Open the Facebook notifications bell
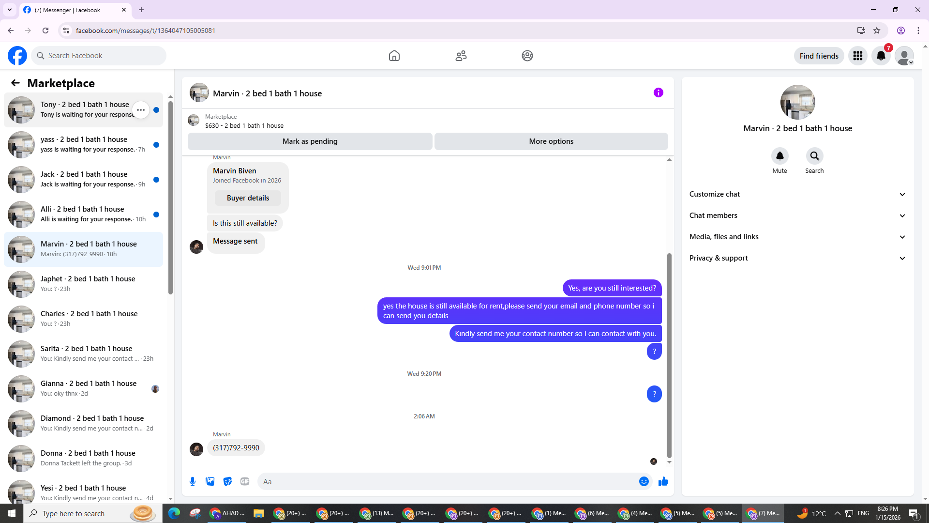This screenshot has height=523, width=929. [x=881, y=56]
